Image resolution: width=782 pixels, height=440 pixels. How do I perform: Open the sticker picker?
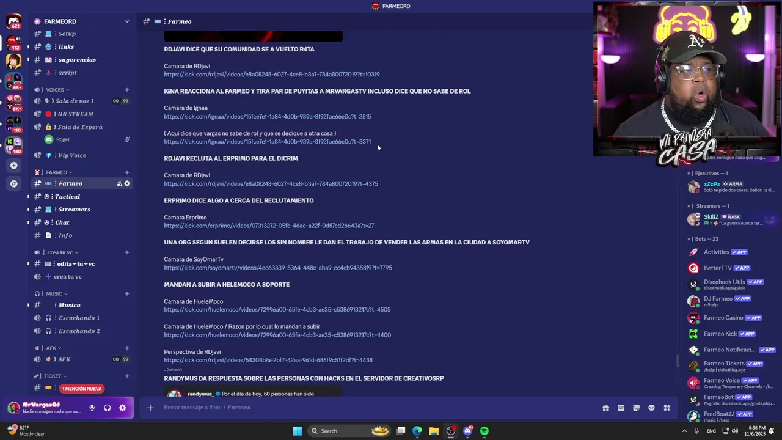(636, 408)
